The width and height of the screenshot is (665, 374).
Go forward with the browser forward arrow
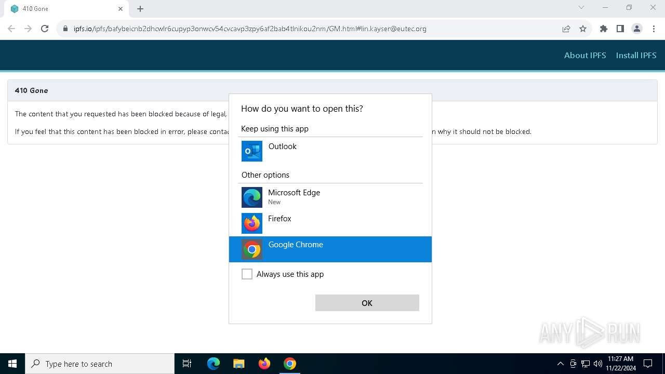pyautogui.click(x=28, y=29)
